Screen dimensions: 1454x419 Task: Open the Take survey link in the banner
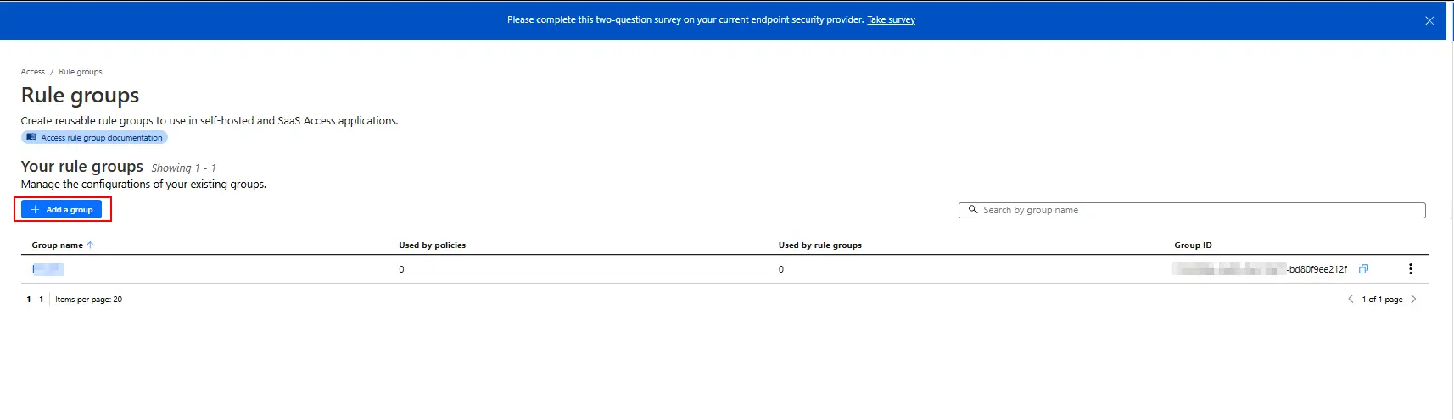(x=891, y=19)
